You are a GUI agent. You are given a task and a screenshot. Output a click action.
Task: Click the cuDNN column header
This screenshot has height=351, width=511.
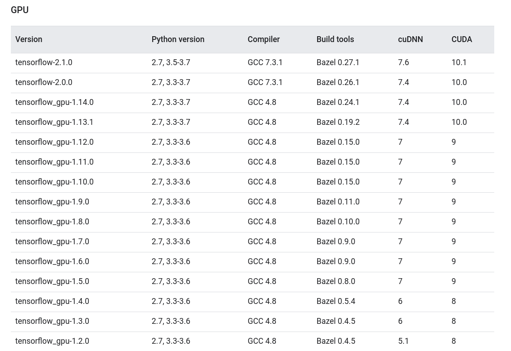(410, 39)
